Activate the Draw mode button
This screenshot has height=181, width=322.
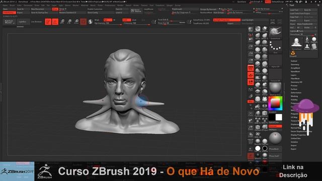click(x=55, y=22)
